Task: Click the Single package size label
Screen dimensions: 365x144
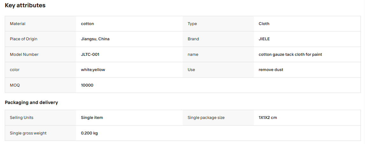Action: pyautogui.click(x=206, y=118)
